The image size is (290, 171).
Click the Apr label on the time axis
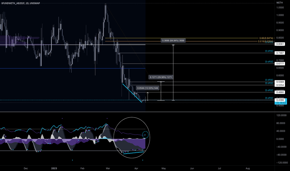point(136,169)
